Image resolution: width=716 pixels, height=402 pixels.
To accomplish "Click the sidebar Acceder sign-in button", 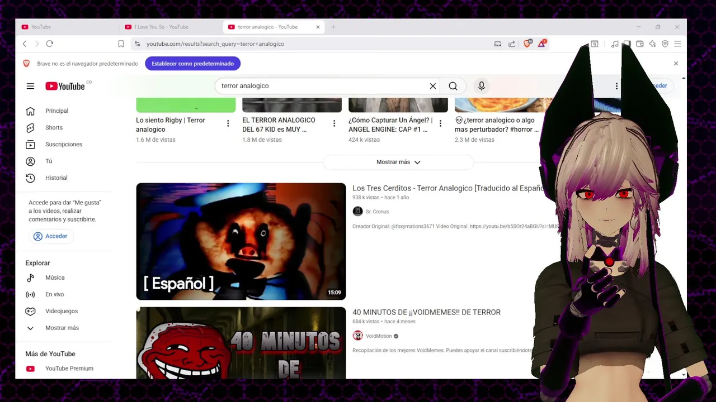I will click(x=50, y=236).
